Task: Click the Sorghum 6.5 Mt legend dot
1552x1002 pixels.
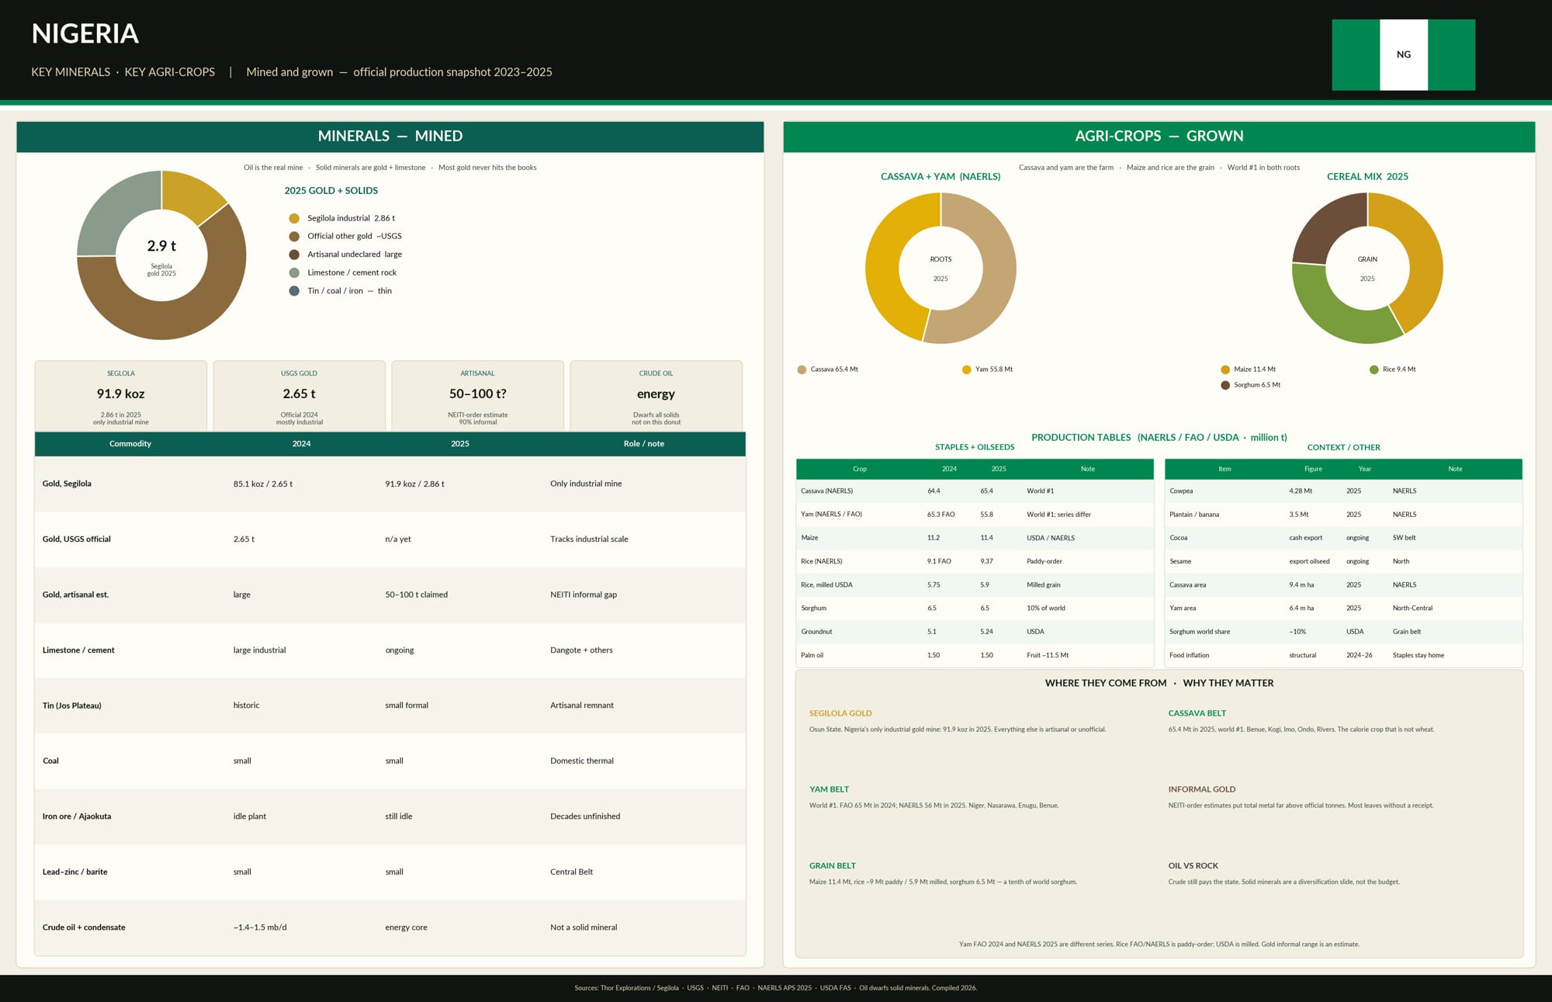Action: (x=1225, y=385)
